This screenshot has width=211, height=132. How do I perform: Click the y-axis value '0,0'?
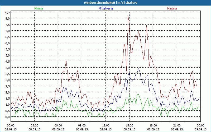click(x=8, y=117)
